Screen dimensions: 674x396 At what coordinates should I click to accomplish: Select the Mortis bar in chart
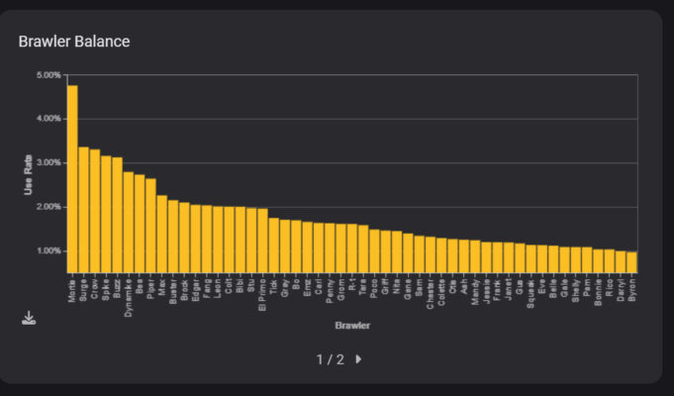pos(72,179)
